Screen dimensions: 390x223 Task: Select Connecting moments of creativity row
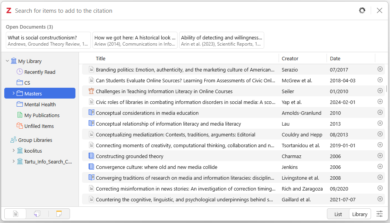point(233,145)
